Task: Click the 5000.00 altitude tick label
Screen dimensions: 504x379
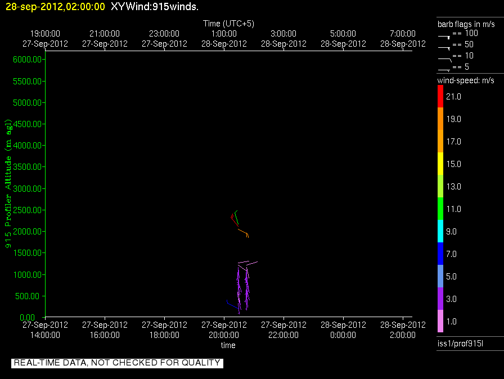Action: (28, 103)
